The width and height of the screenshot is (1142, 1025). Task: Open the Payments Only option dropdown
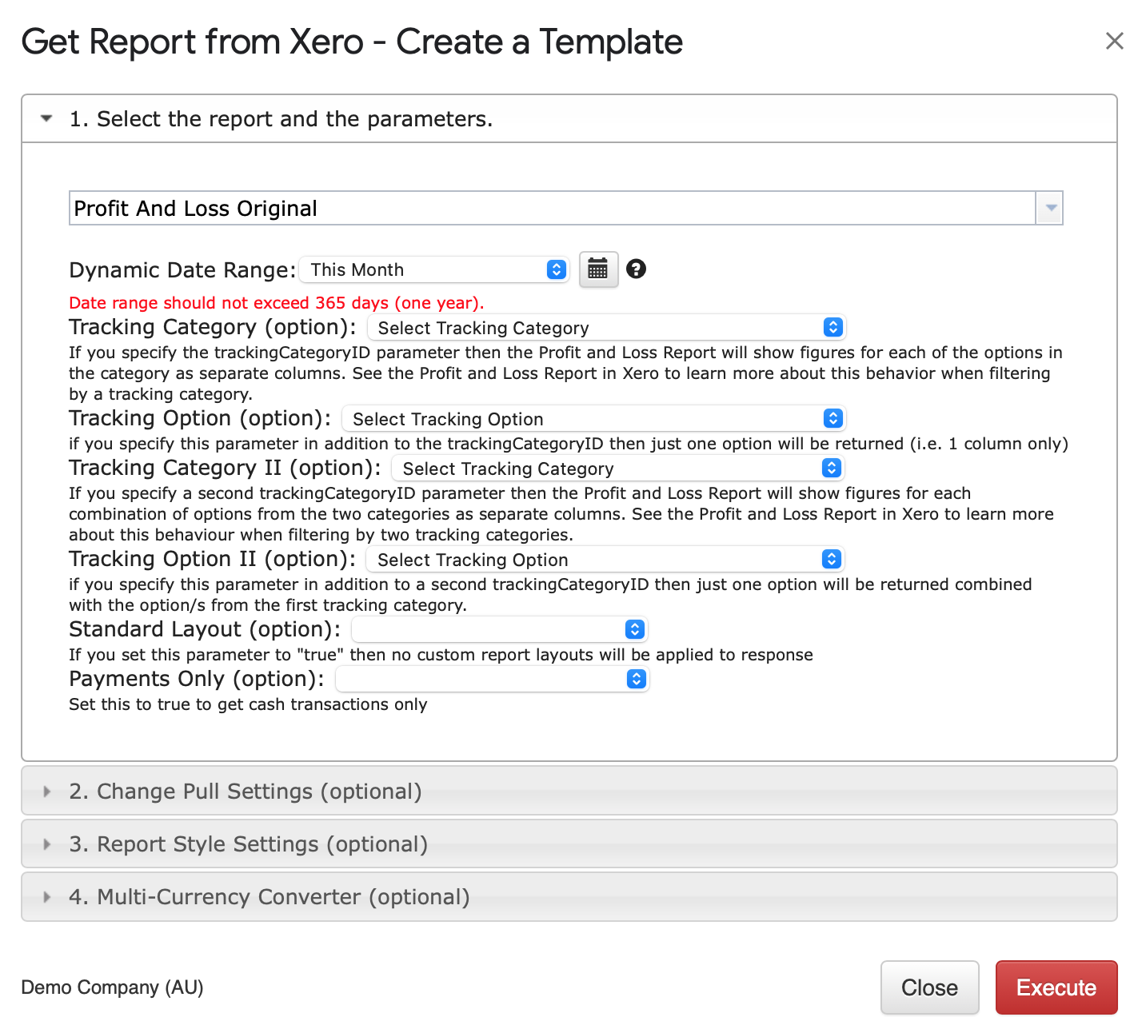tap(492, 679)
